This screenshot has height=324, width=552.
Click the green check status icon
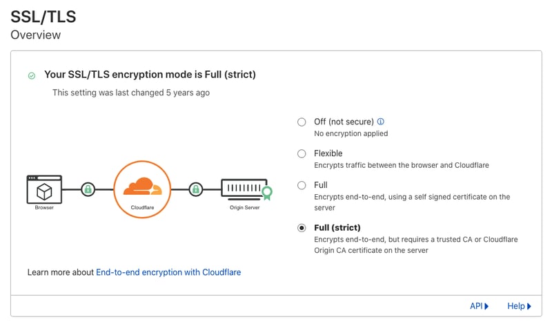coord(31,75)
